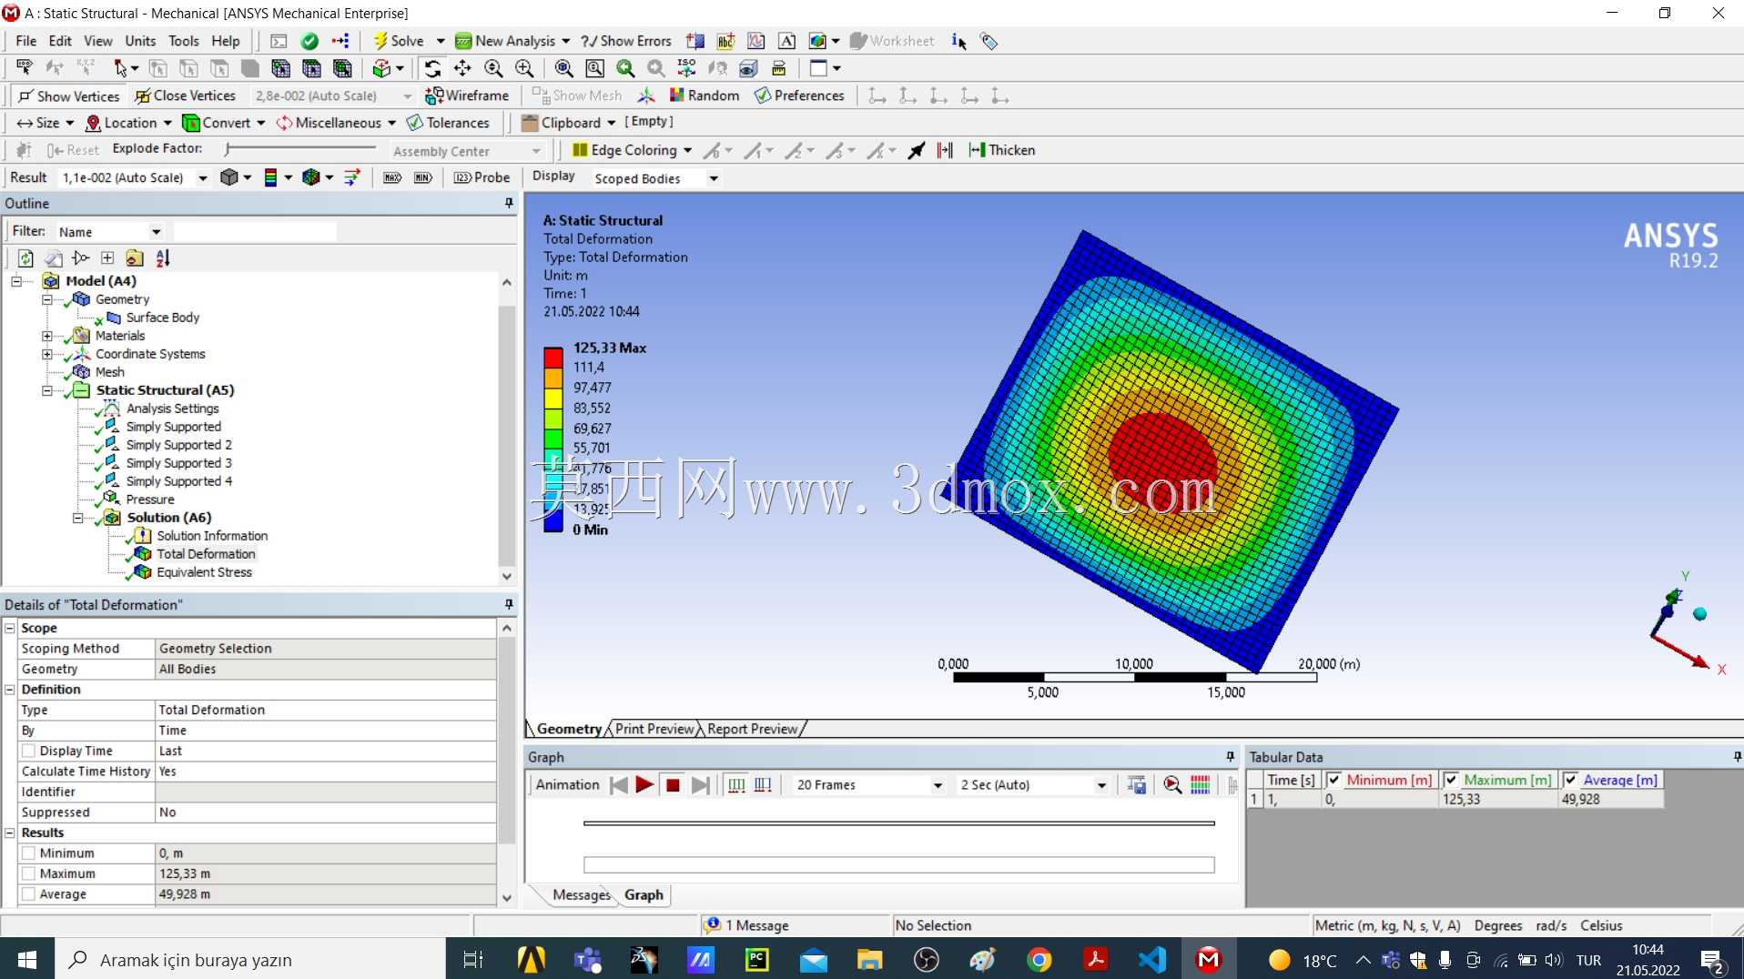This screenshot has width=1744, height=979.
Task: Collapse the Solution (A6) node
Action: click(78, 518)
